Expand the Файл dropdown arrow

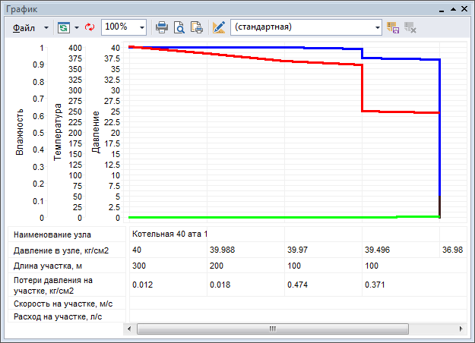point(46,27)
